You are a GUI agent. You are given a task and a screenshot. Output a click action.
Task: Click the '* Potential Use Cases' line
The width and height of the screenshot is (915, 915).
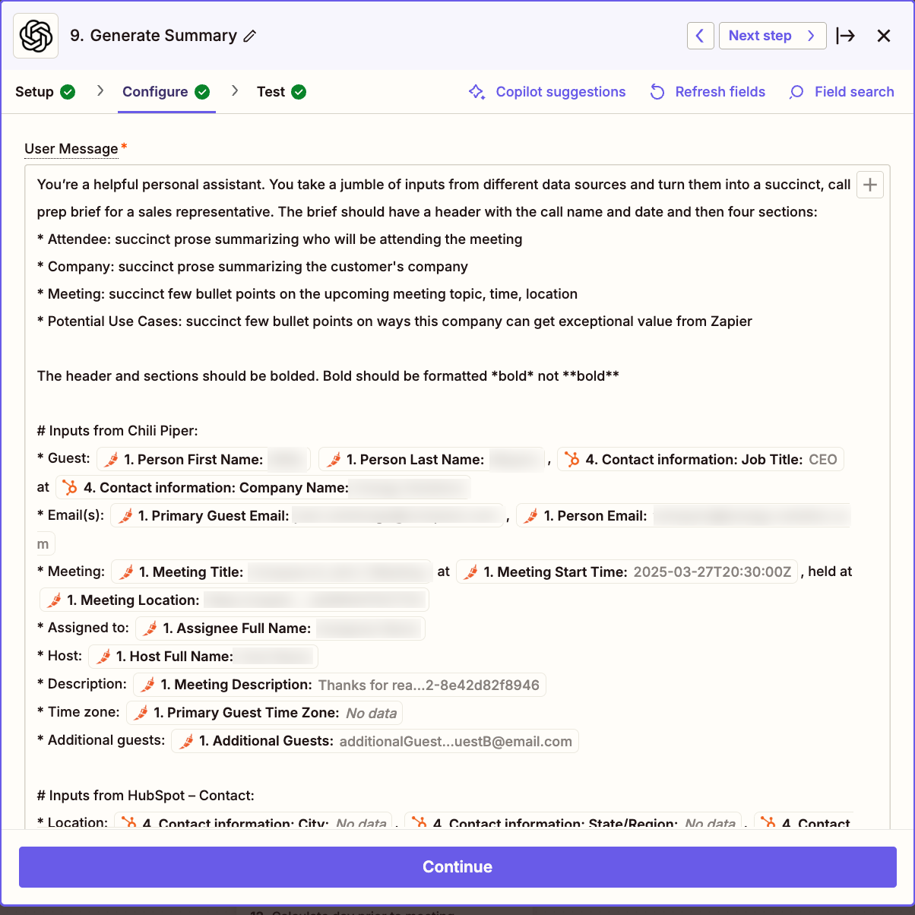(x=394, y=321)
